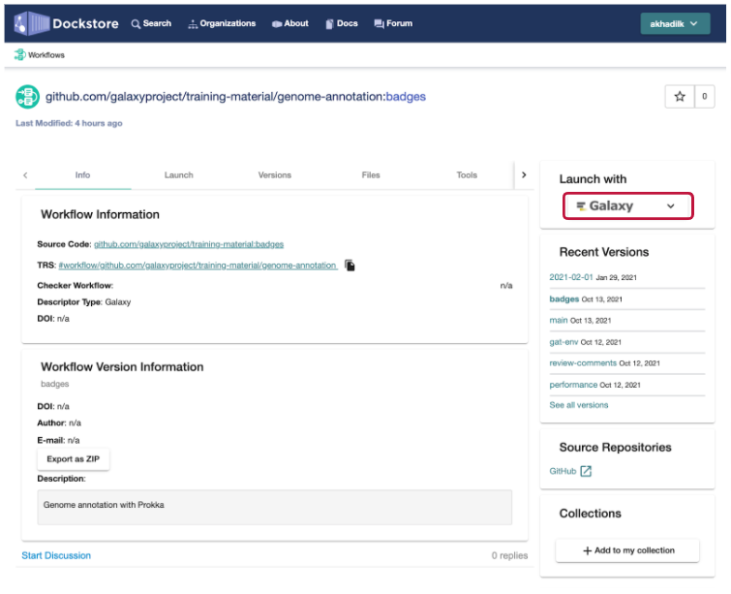
Task: Click the green workflow icon beside title
Action: pyautogui.click(x=27, y=97)
